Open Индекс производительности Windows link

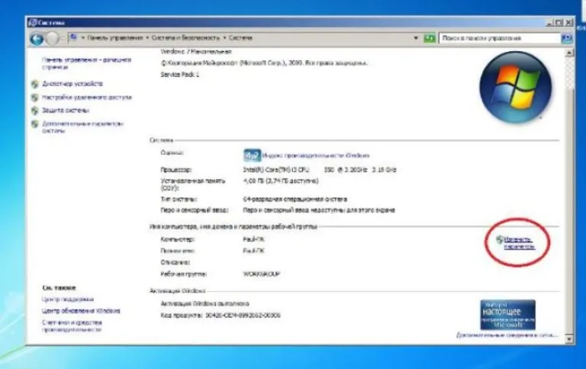(x=316, y=156)
